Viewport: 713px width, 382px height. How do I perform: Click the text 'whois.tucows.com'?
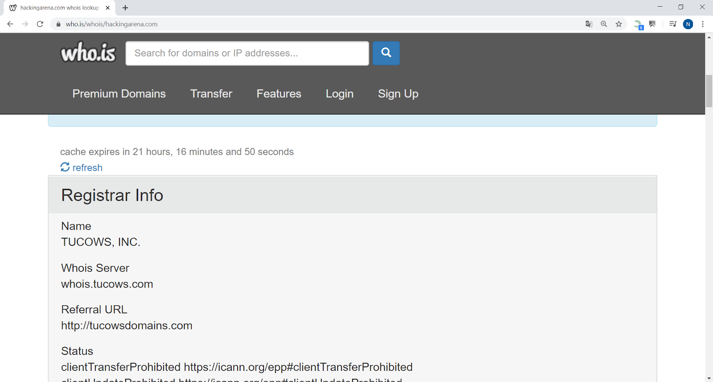(x=107, y=284)
